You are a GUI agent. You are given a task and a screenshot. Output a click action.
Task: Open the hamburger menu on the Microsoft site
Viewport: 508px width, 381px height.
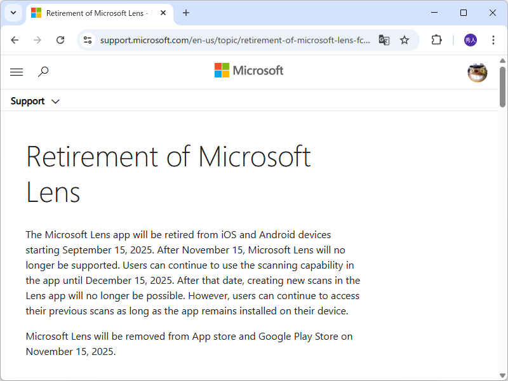click(x=17, y=72)
